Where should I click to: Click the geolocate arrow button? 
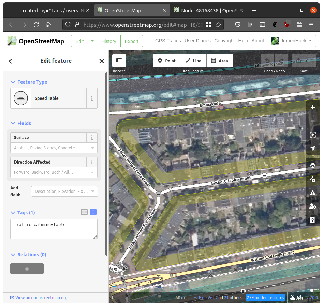(312, 149)
